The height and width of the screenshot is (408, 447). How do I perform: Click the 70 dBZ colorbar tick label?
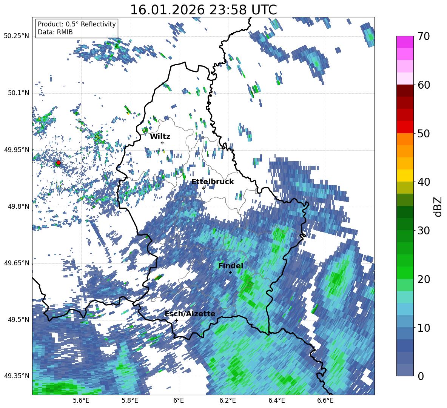coord(424,36)
